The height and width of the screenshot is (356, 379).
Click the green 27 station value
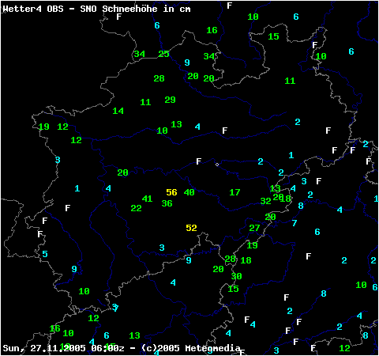[254, 228]
